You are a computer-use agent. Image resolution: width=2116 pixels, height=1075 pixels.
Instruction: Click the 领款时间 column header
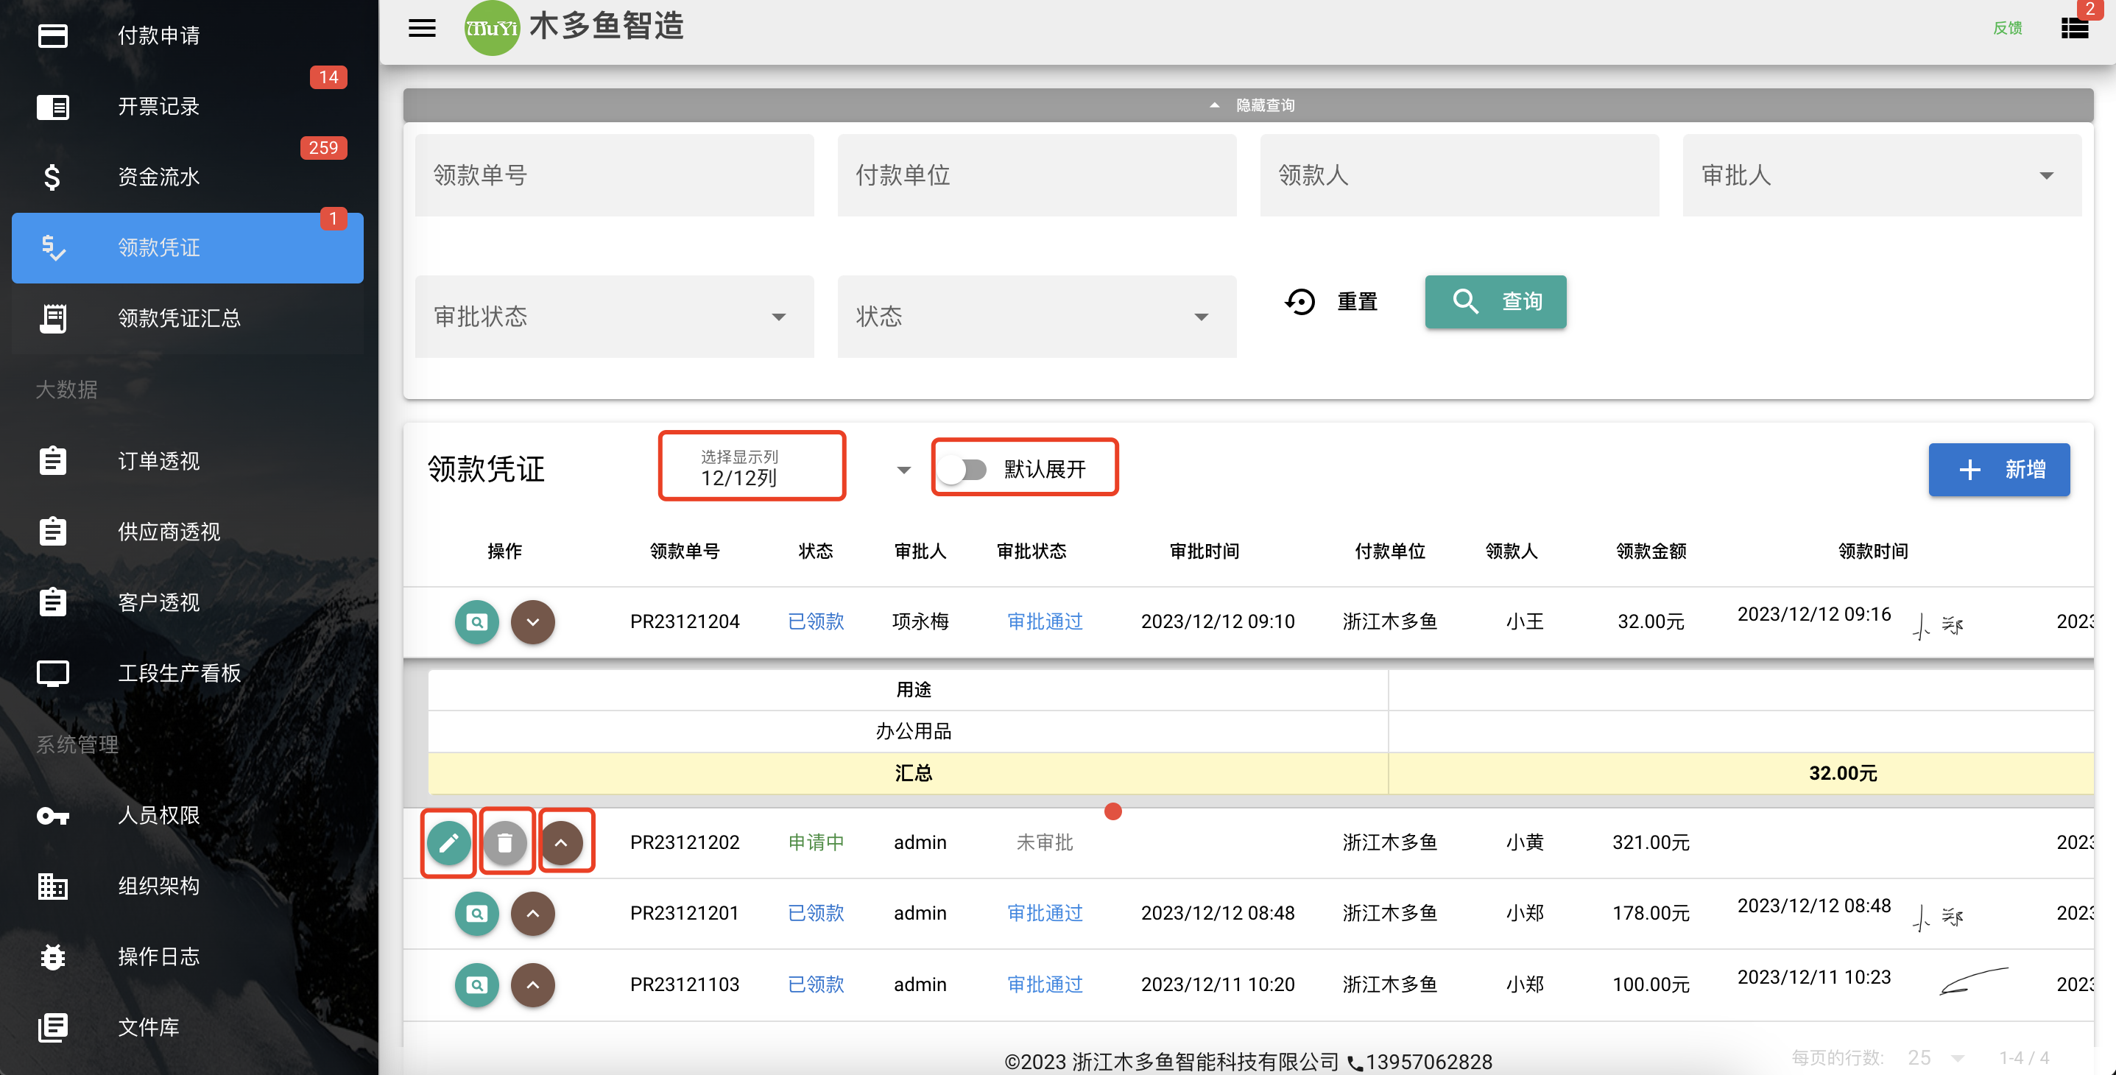pyautogui.click(x=1873, y=551)
